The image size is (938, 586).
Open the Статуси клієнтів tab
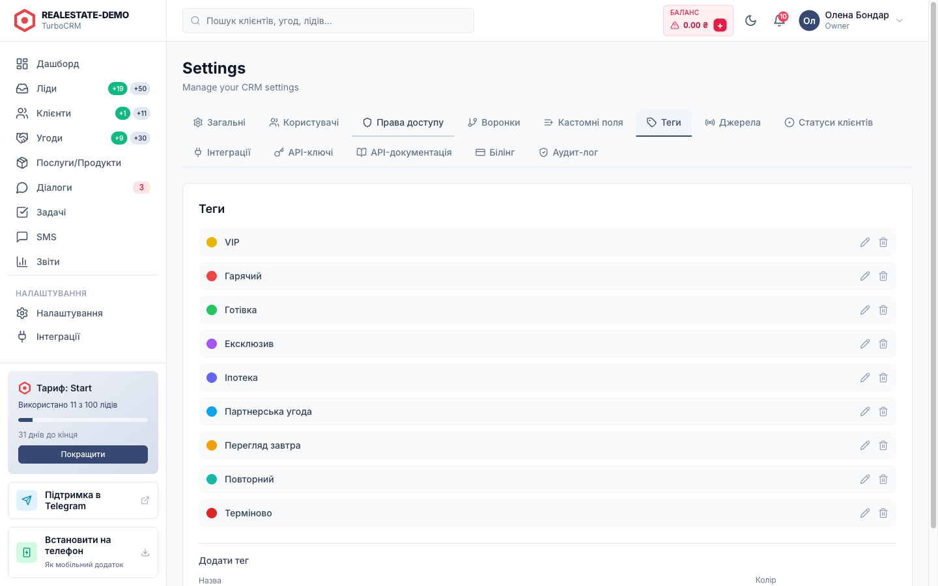[x=829, y=122]
